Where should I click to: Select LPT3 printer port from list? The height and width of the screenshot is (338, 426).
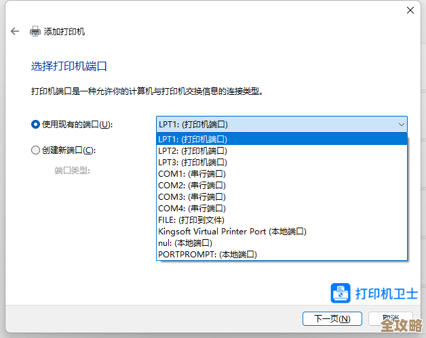[282, 162]
